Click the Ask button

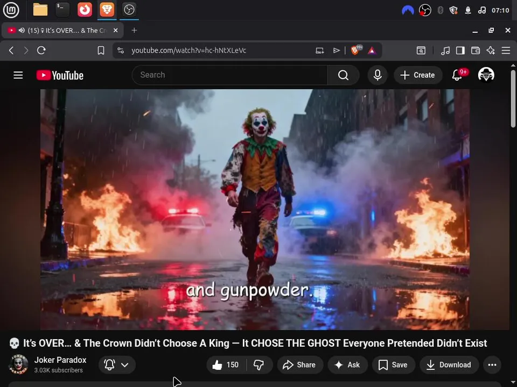pos(347,364)
